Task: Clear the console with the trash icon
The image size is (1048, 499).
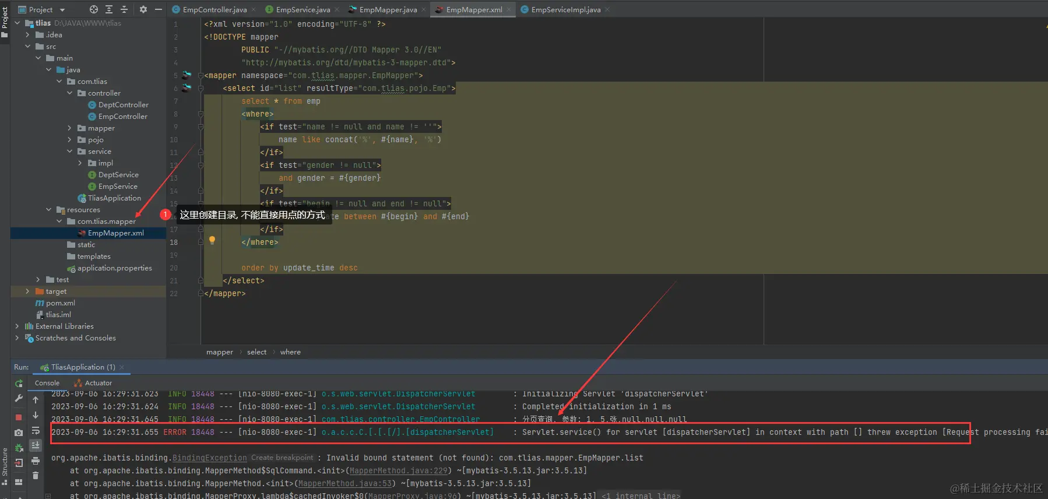Action: 36,476
